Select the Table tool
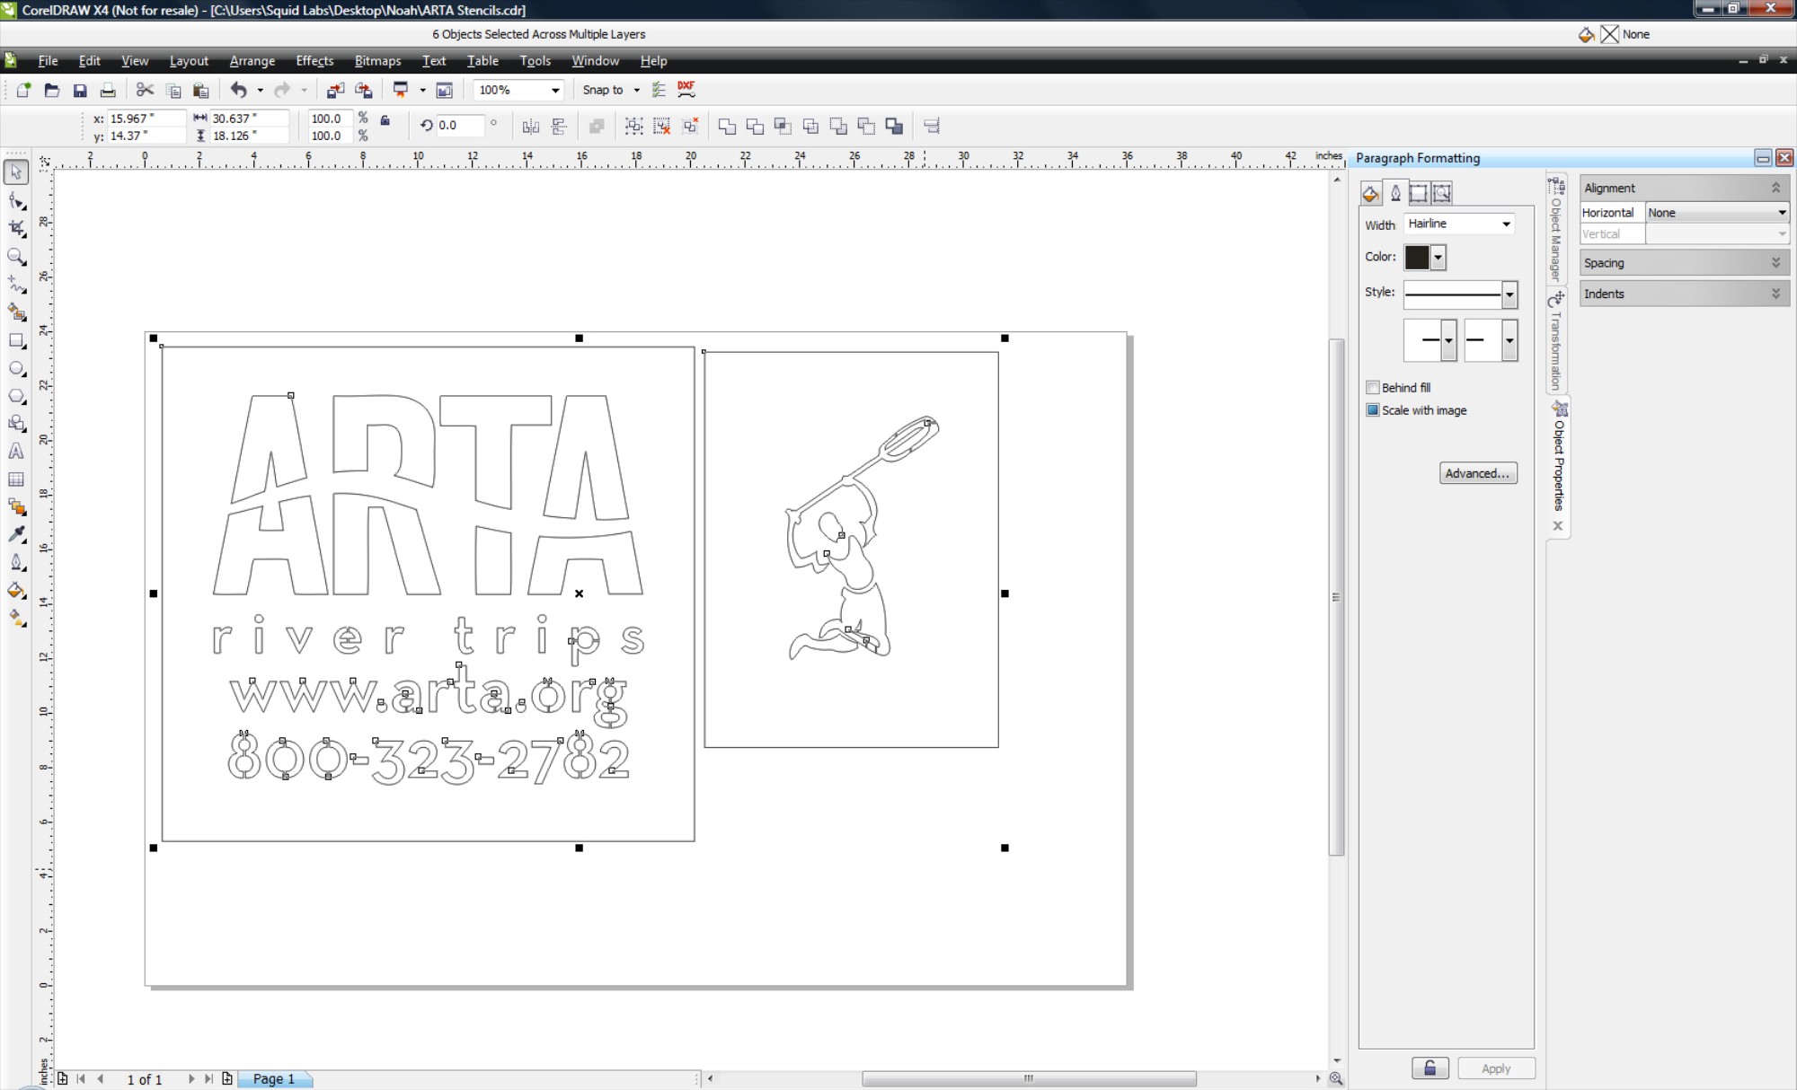This screenshot has height=1090, width=1797. click(16, 479)
